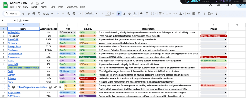Click the Menus search box
This screenshot has width=246, height=98.
coord(12,14)
